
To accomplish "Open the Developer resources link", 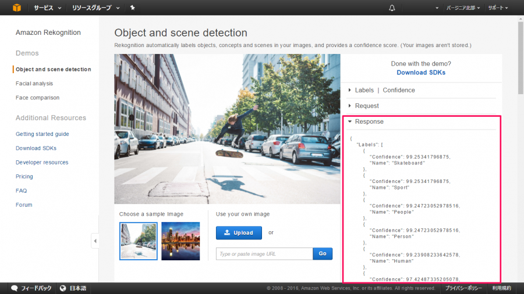I will [42, 162].
